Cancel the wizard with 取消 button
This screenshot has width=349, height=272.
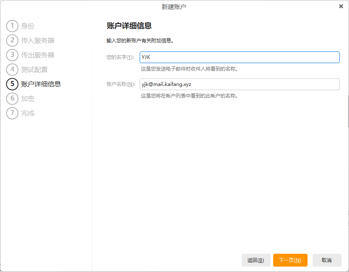click(327, 260)
